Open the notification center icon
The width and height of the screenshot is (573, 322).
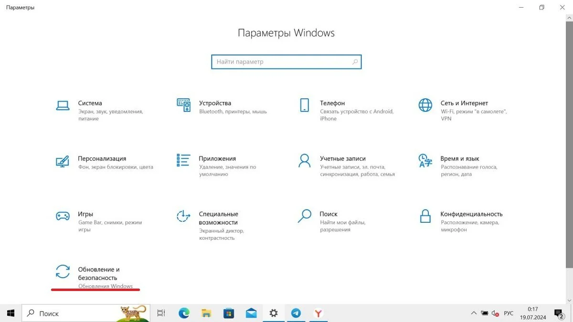559,313
